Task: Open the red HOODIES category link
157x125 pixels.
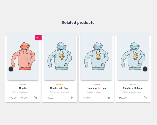Action: [23, 84]
